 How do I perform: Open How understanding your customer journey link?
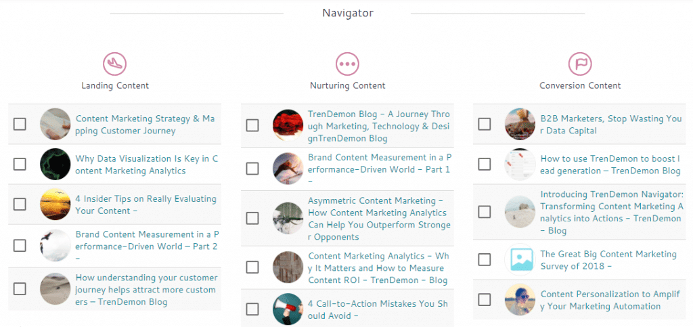(146, 290)
